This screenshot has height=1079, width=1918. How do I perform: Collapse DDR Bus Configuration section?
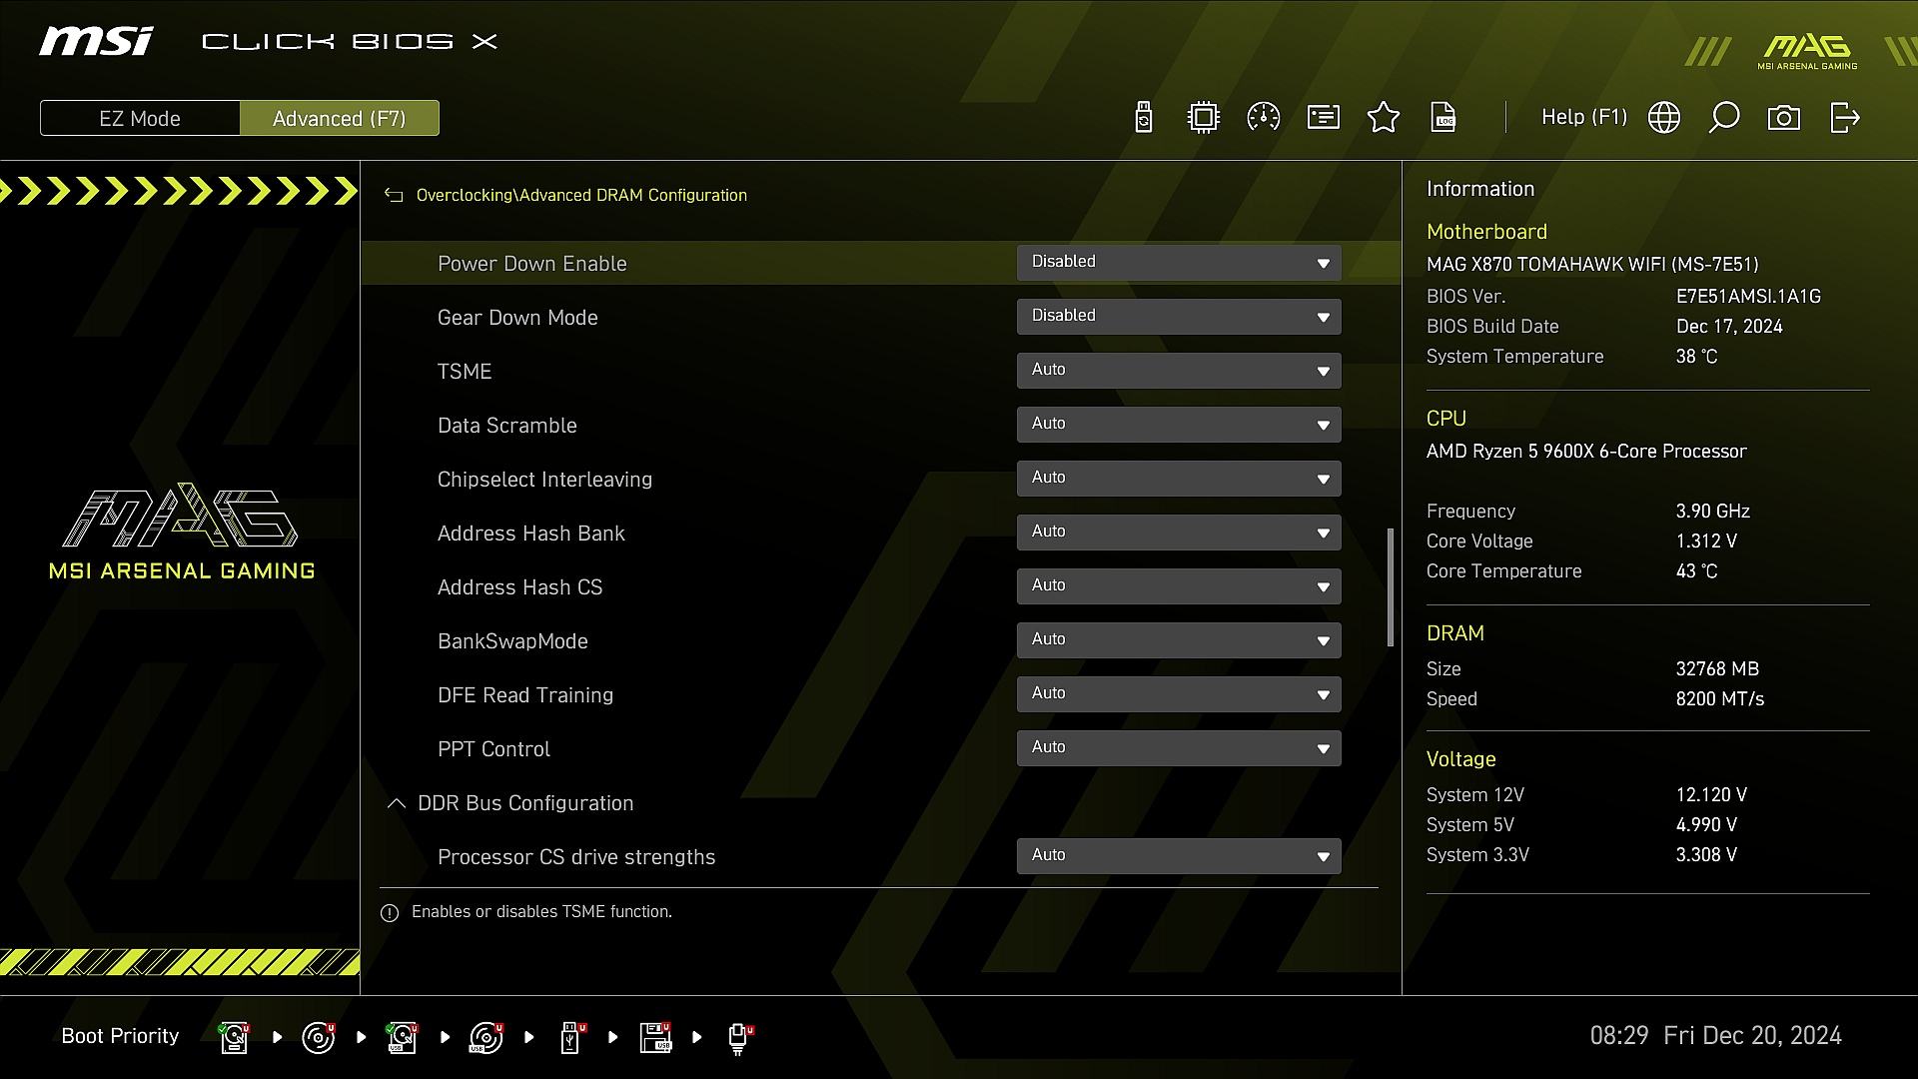397,803
